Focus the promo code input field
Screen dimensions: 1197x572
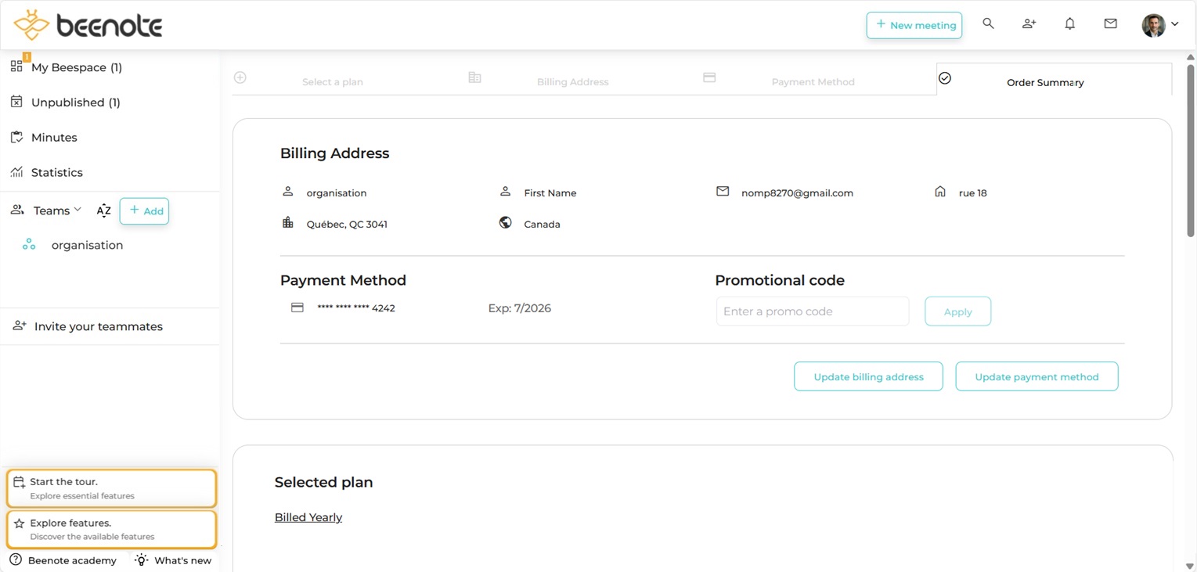pyautogui.click(x=812, y=311)
